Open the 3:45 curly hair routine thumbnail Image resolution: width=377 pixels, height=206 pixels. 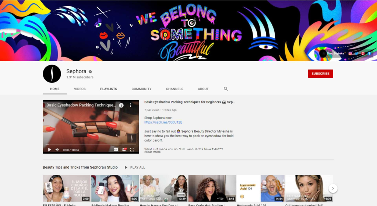tap(212, 188)
